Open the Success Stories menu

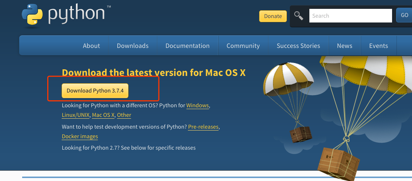298,46
